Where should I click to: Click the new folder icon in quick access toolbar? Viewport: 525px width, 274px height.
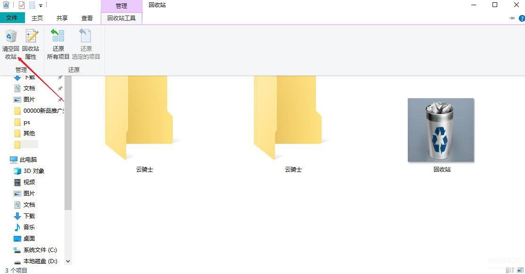[x=32, y=5]
